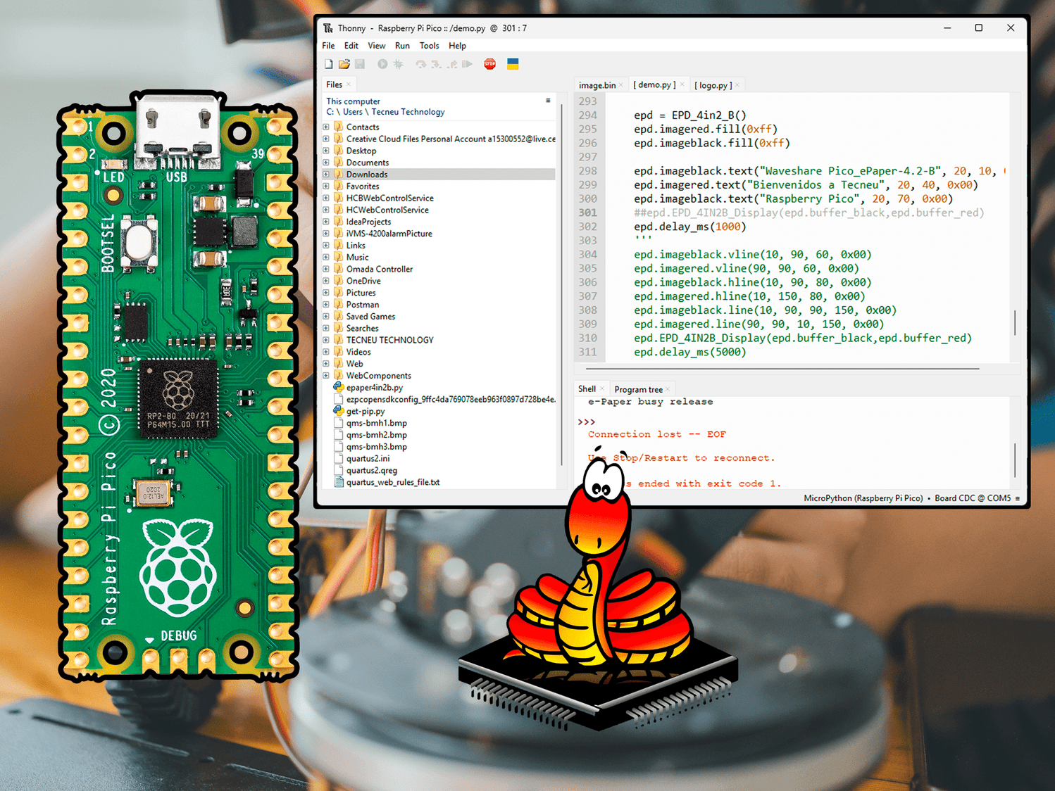Create a new file in Thonny

(x=328, y=64)
